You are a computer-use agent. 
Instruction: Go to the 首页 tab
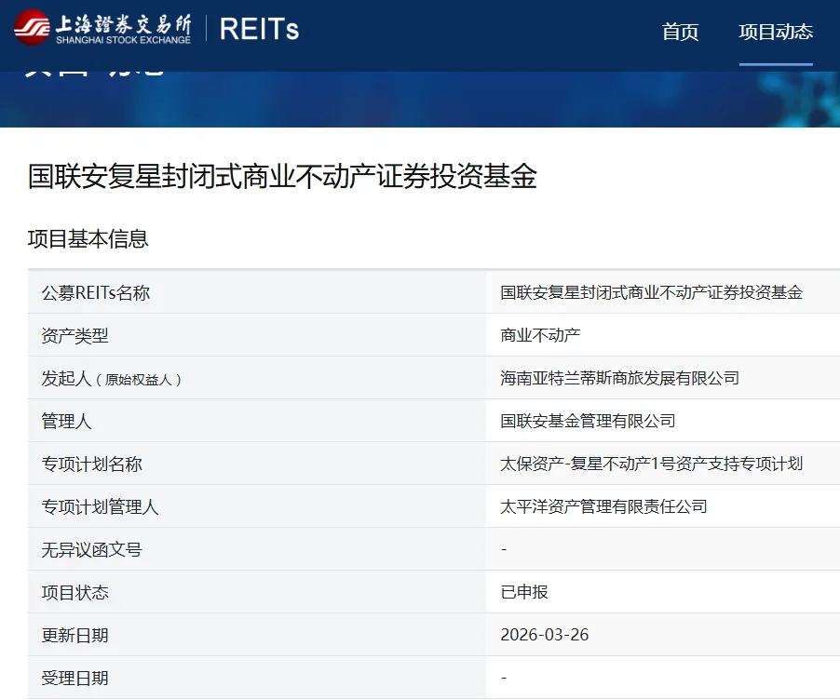tap(680, 32)
